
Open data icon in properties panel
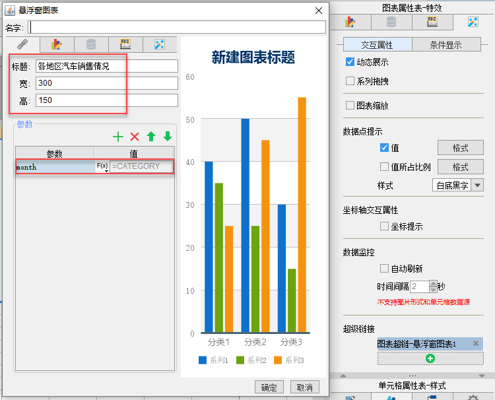(x=391, y=22)
